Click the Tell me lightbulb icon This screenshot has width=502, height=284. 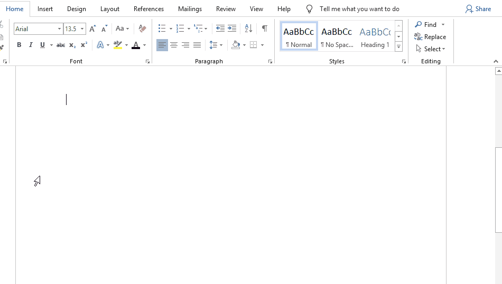pos(309,9)
